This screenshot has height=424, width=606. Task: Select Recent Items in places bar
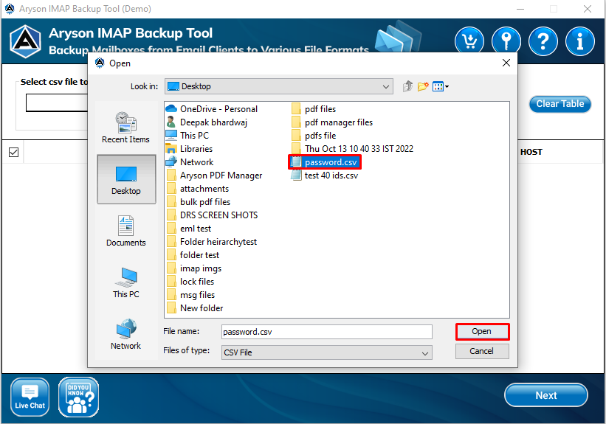(125, 128)
